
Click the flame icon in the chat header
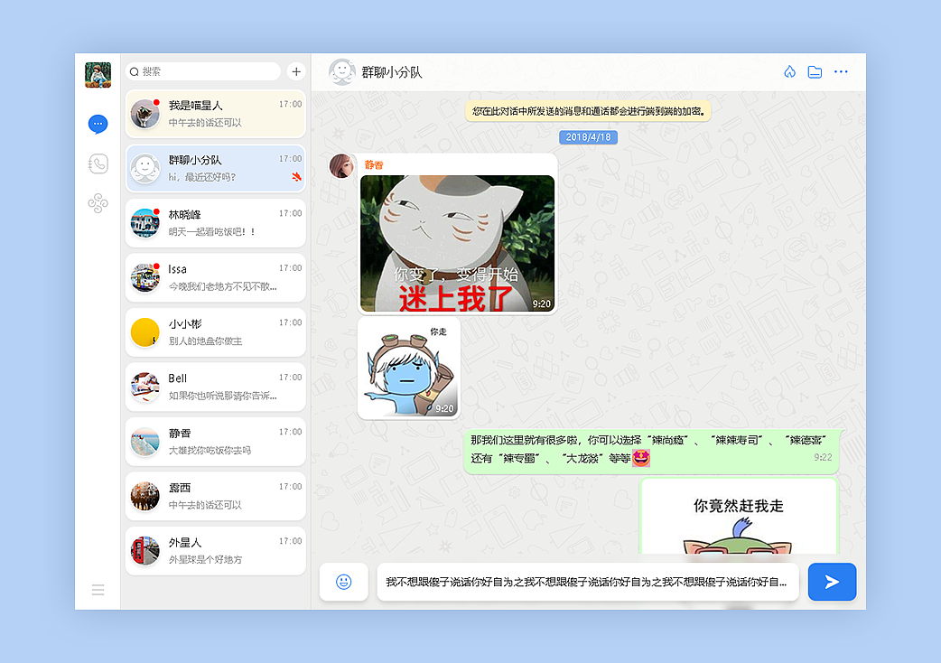pos(789,71)
